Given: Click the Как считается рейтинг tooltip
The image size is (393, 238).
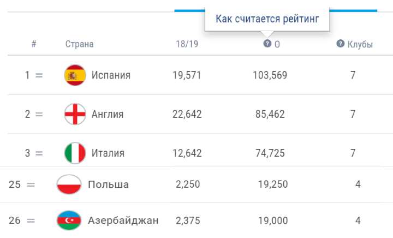Looking at the screenshot, I should tap(267, 19).
